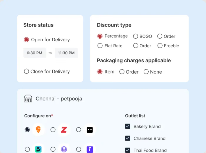Image resolution: width=206 pixels, height=153 pixels.
Task: Open the 6:30 PM start time picker
Action: click(35, 53)
